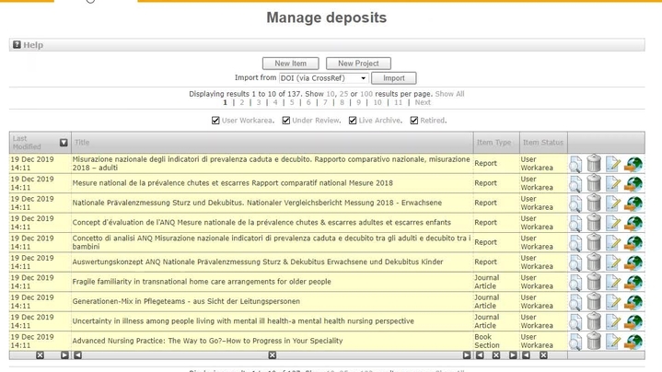Screen dimensions: 662x372
Task: Edit the Auswertungskonzept ANQ item
Action: 613,263
